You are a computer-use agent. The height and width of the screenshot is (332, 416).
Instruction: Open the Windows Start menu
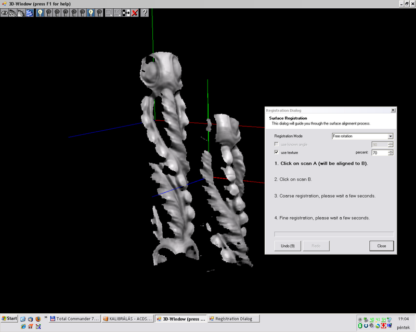pyautogui.click(x=9, y=318)
